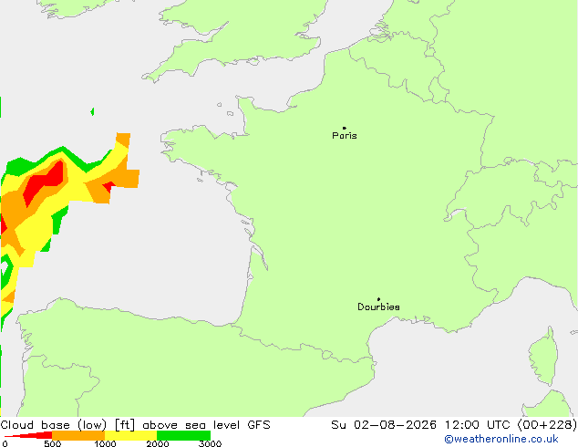This screenshot has width=578, height=447.
Task: Click the Paris city label
Action: [x=345, y=136]
